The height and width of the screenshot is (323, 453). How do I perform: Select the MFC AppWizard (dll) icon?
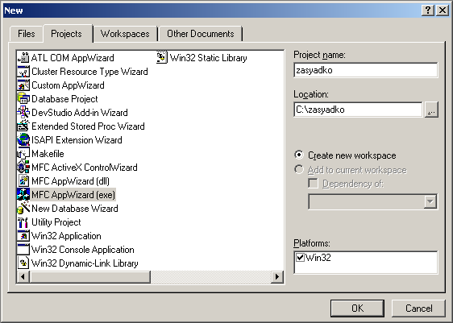(x=23, y=181)
